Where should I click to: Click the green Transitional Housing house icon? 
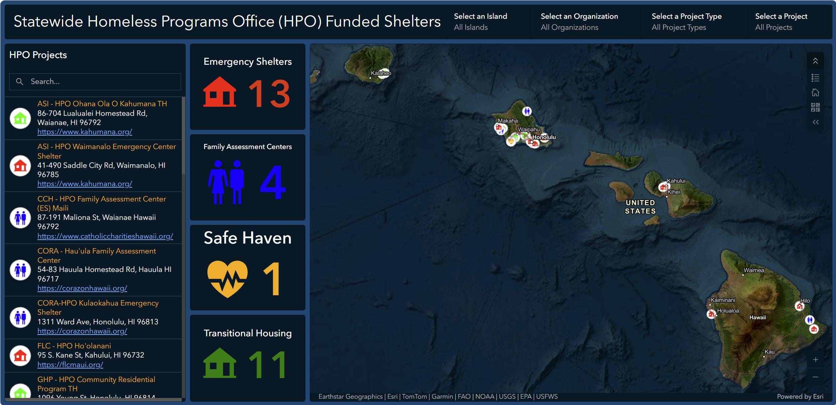tap(220, 363)
